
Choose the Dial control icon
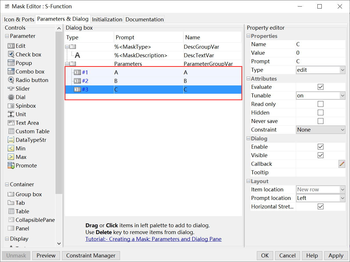(11, 97)
